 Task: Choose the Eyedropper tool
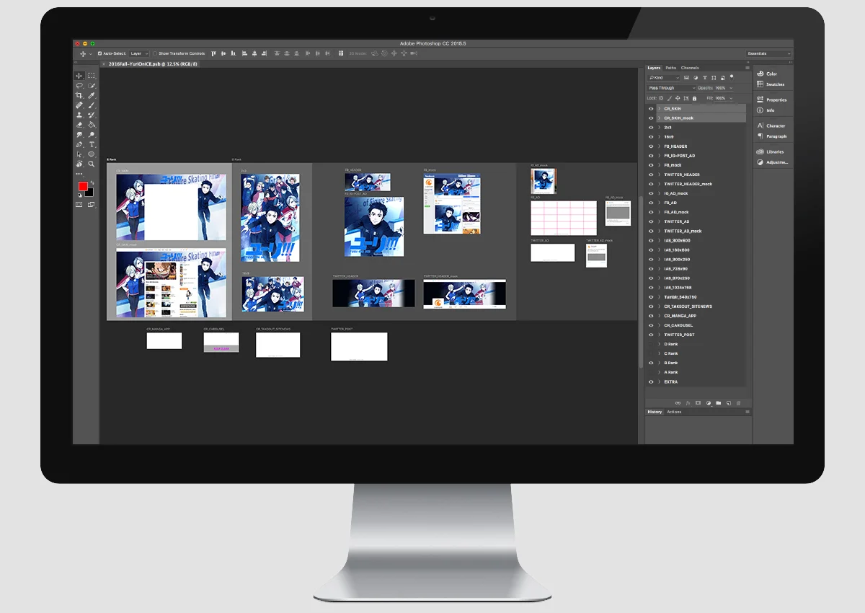tap(92, 95)
